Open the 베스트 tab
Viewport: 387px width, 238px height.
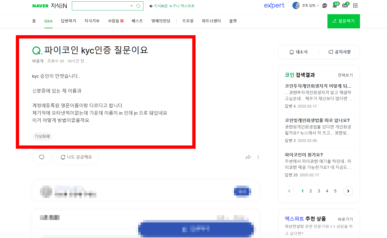(137, 21)
